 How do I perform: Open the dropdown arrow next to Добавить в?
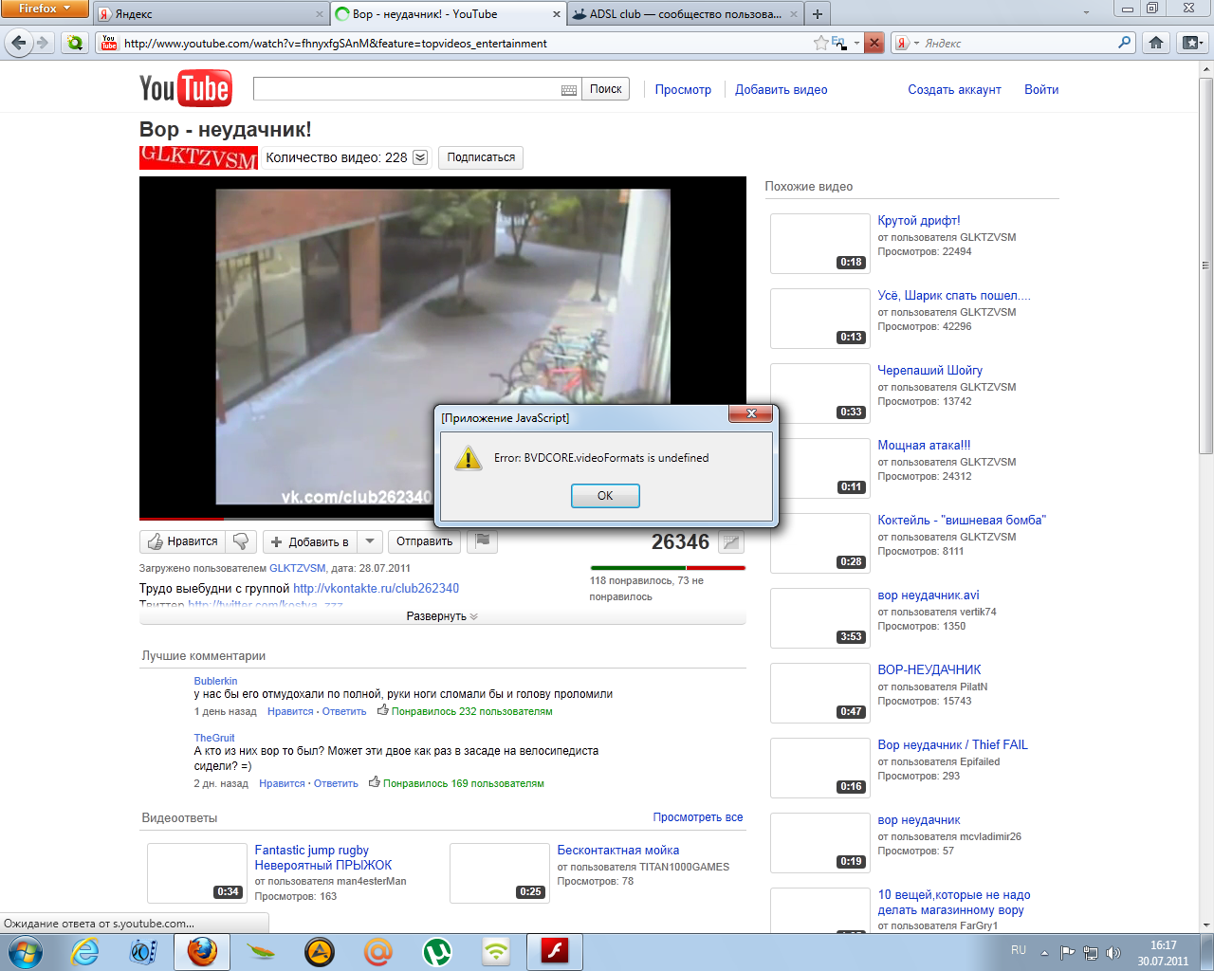coord(370,541)
